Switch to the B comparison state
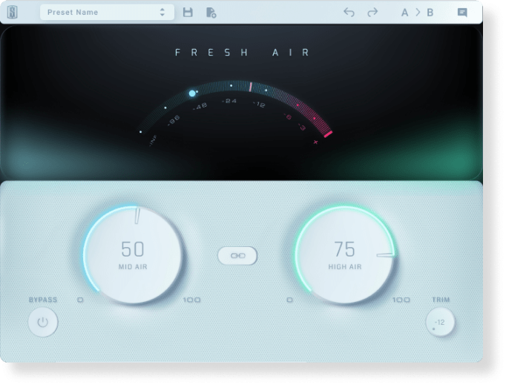 click(x=430, y=12)
